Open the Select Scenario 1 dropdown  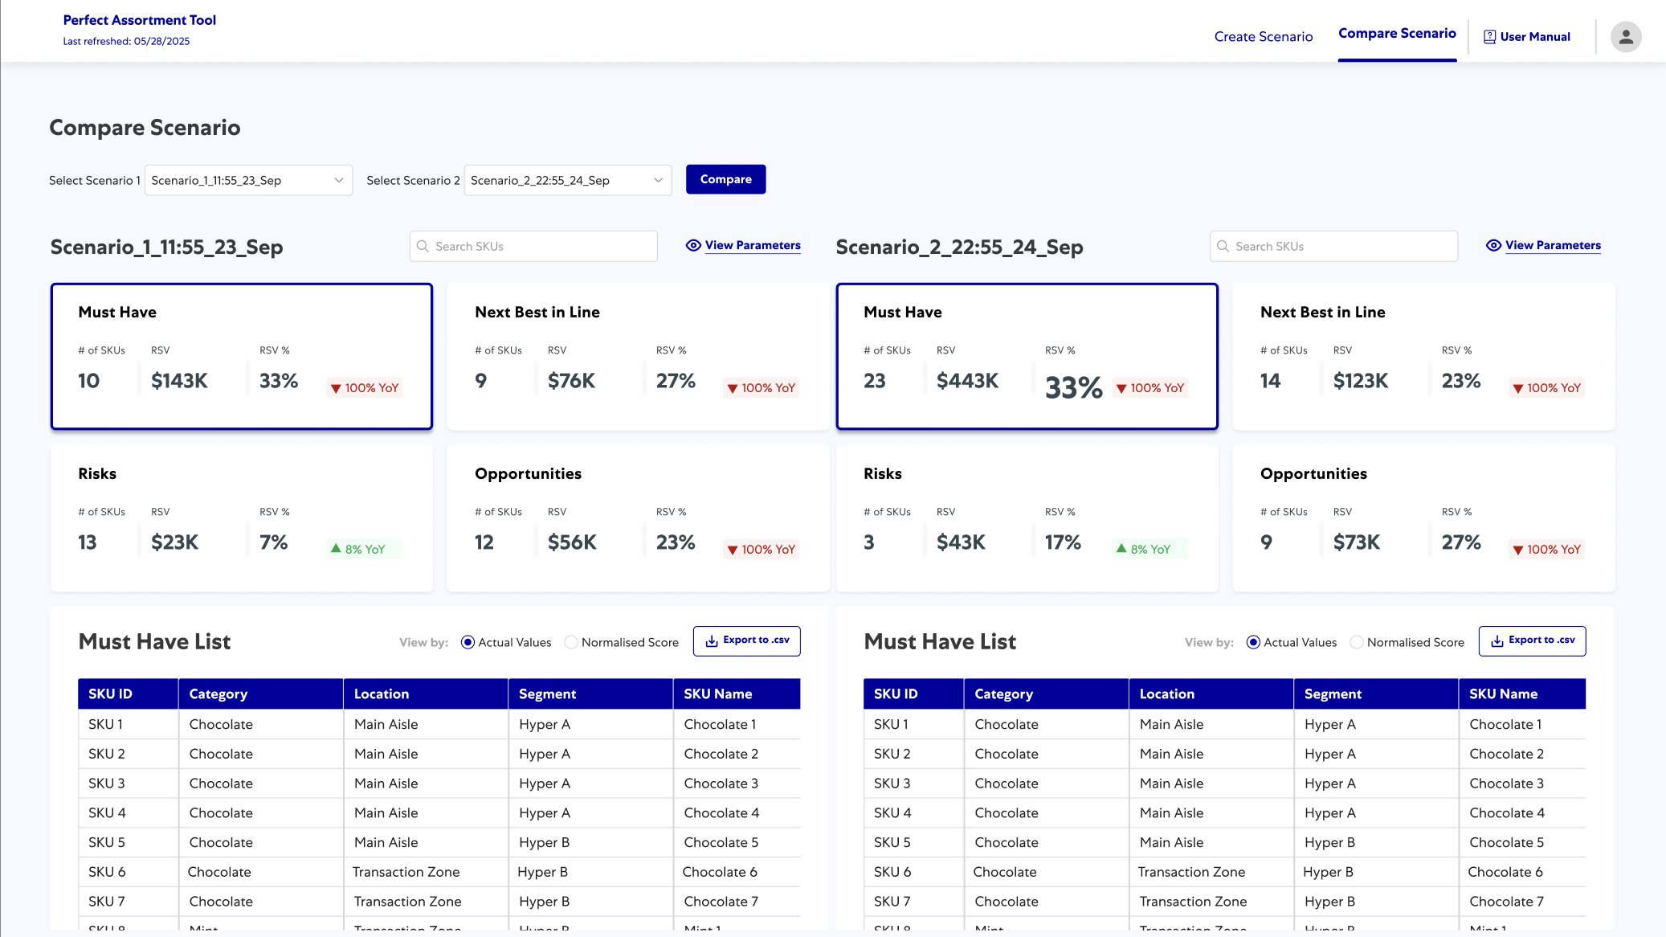click(248, 180)
